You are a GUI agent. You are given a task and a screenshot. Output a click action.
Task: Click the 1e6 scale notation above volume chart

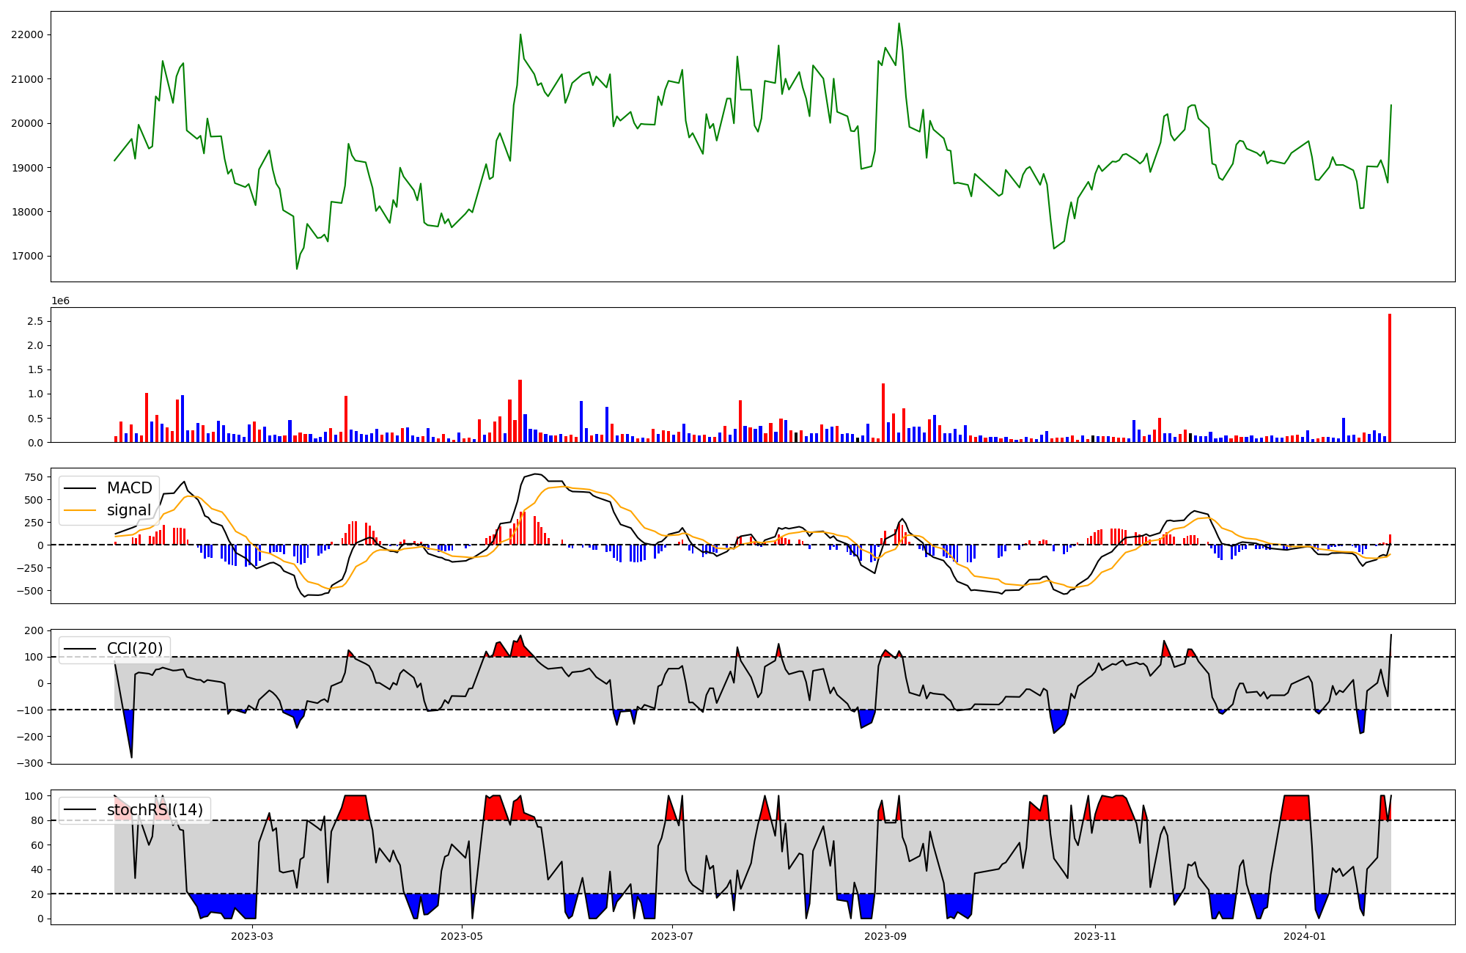click(x=60, y=301)
